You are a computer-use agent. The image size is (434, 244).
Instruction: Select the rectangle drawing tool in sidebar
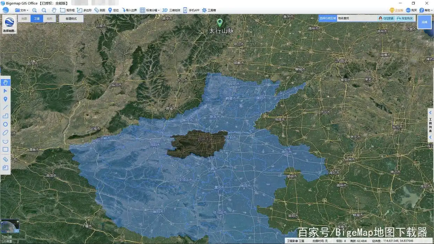click(5, 149)
